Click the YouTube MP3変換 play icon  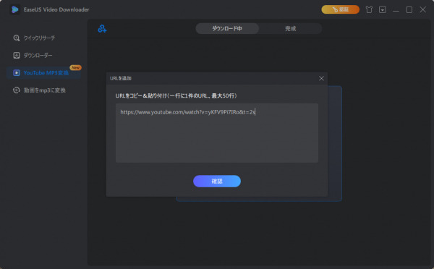[x=17, y=73]
